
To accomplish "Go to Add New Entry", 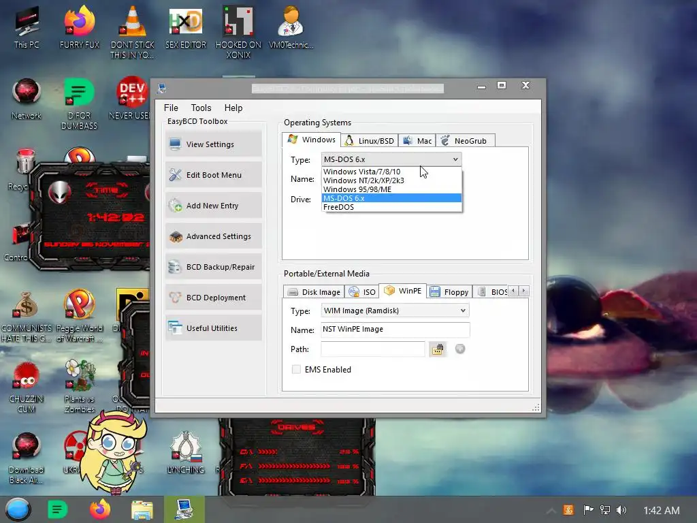I will point(214,206).
